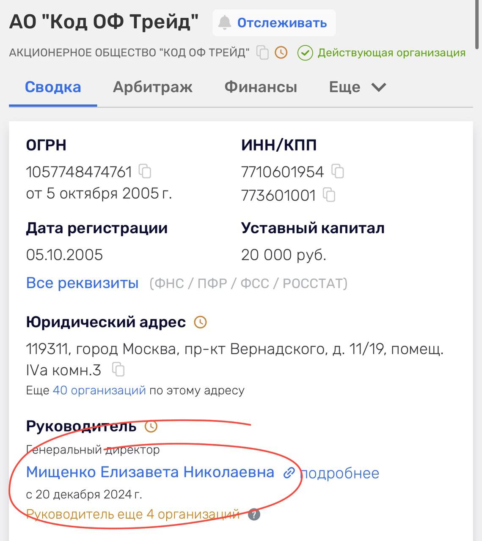The height and width of the screenshot is (541, 482).
Task: Click the подробнее link
Action: point(340,473)
